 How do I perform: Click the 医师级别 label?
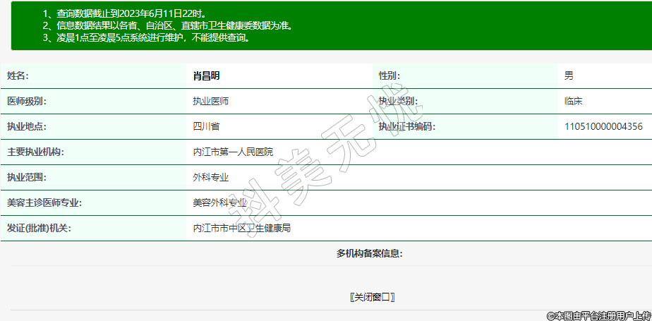pyautogui.click(x=26, y=101)
